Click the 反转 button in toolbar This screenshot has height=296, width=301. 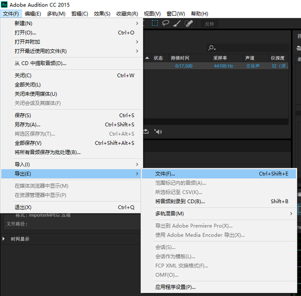209,24
